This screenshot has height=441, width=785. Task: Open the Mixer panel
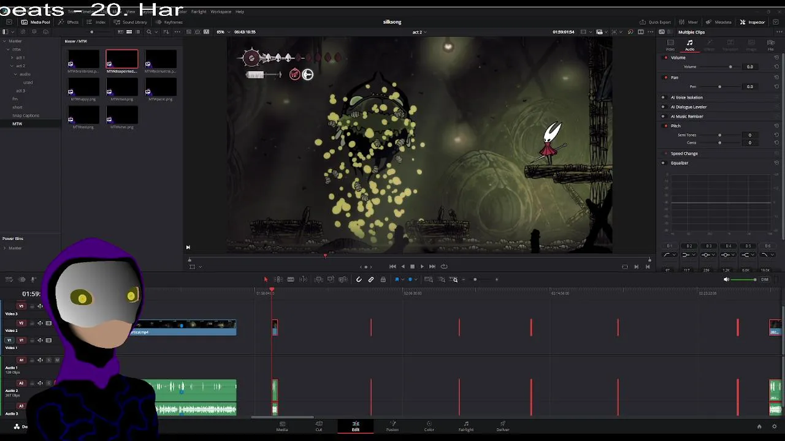[x=689, y=22]
